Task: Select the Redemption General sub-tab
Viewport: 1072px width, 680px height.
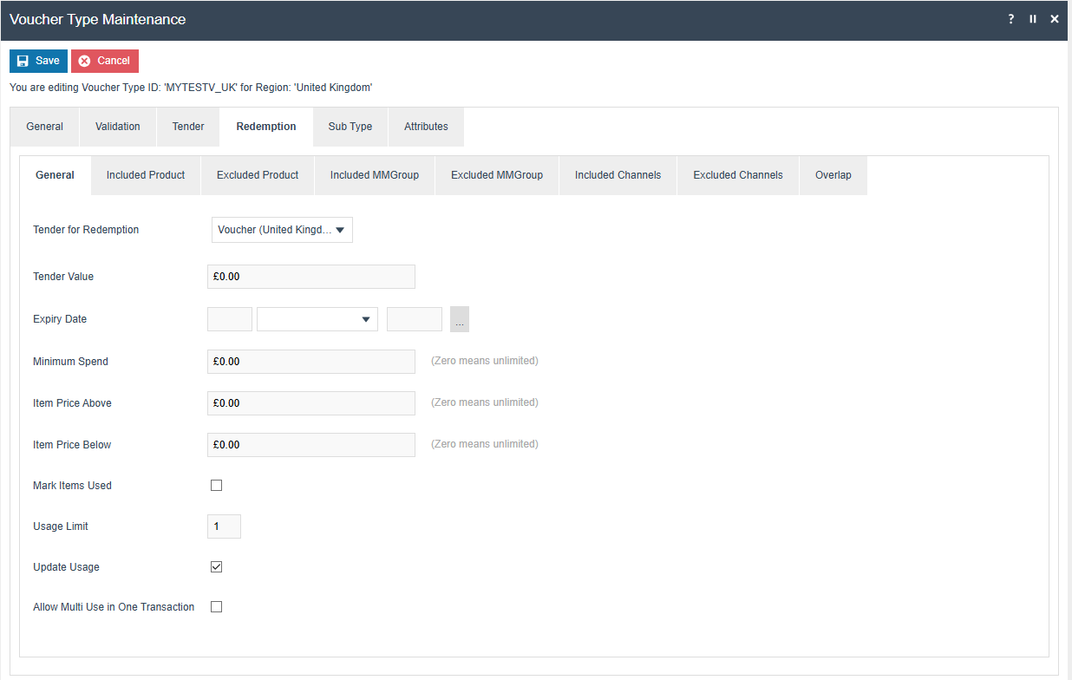Action: 55,175
